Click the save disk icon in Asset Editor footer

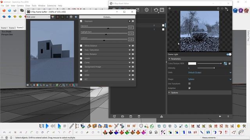(x=131, y=116)
